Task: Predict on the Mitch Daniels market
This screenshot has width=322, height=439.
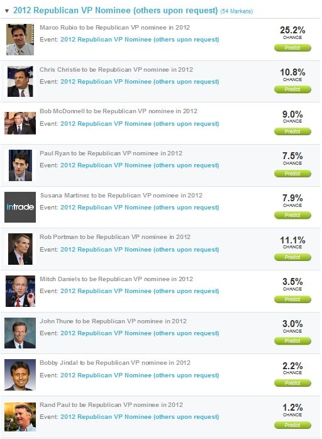Action: click(292, 299)
